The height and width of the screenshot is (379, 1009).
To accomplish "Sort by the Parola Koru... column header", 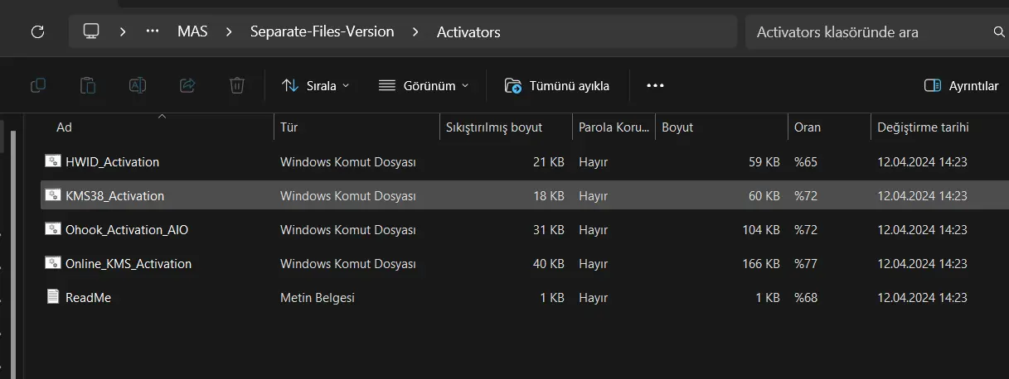I will (614, 127).
